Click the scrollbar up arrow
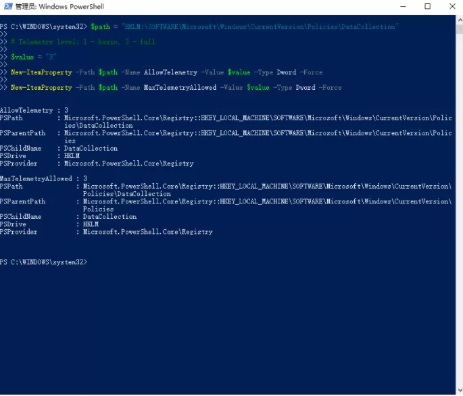This screenshot has width=463, height=396. (460, 20)
